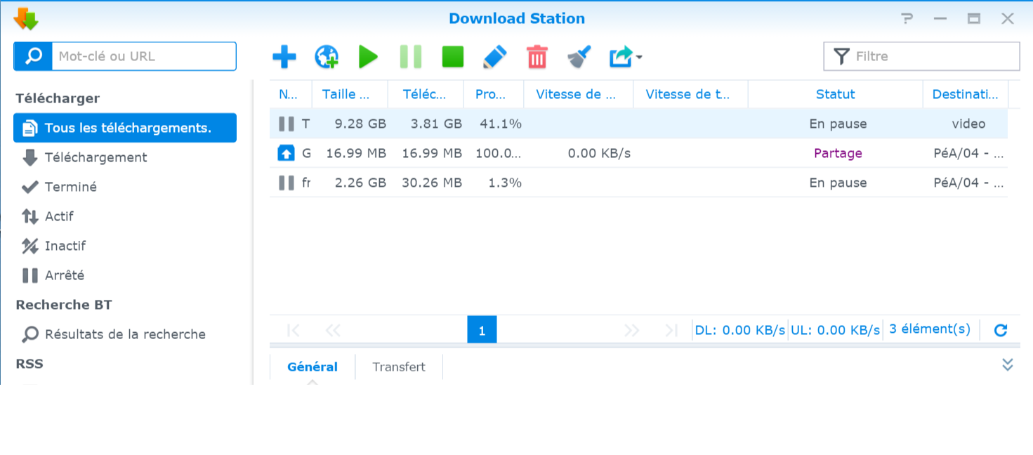Switch to the Général tab

pos(312,367)
